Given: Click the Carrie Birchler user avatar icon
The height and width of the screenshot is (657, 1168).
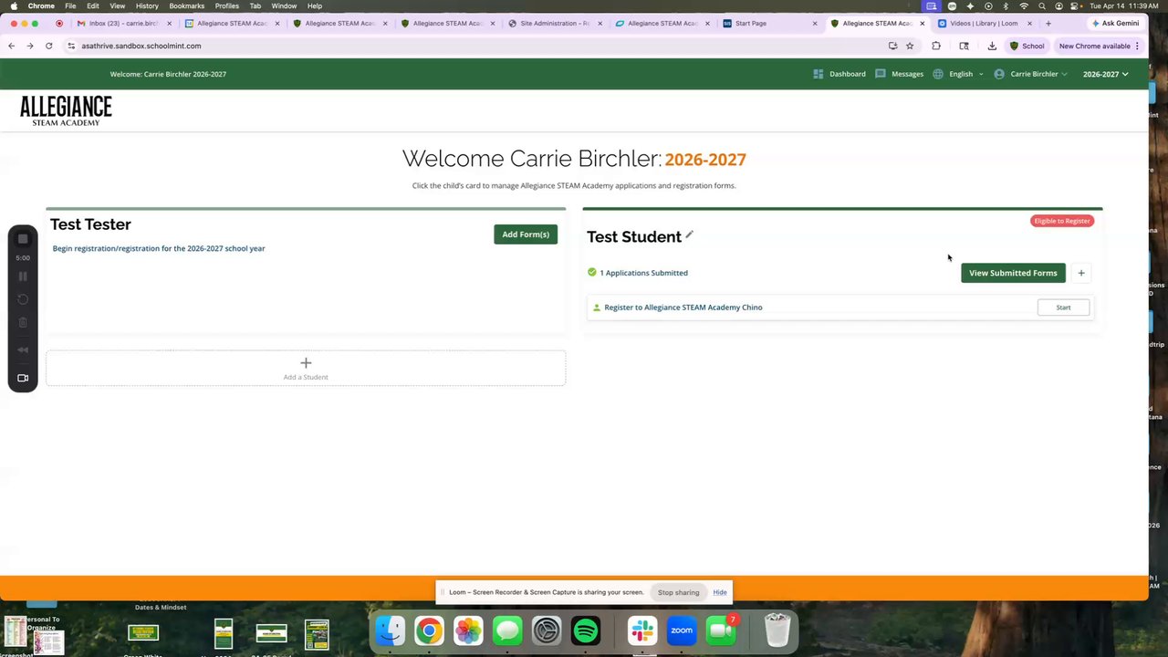Looking at the screenshot, I should point(999,74).
